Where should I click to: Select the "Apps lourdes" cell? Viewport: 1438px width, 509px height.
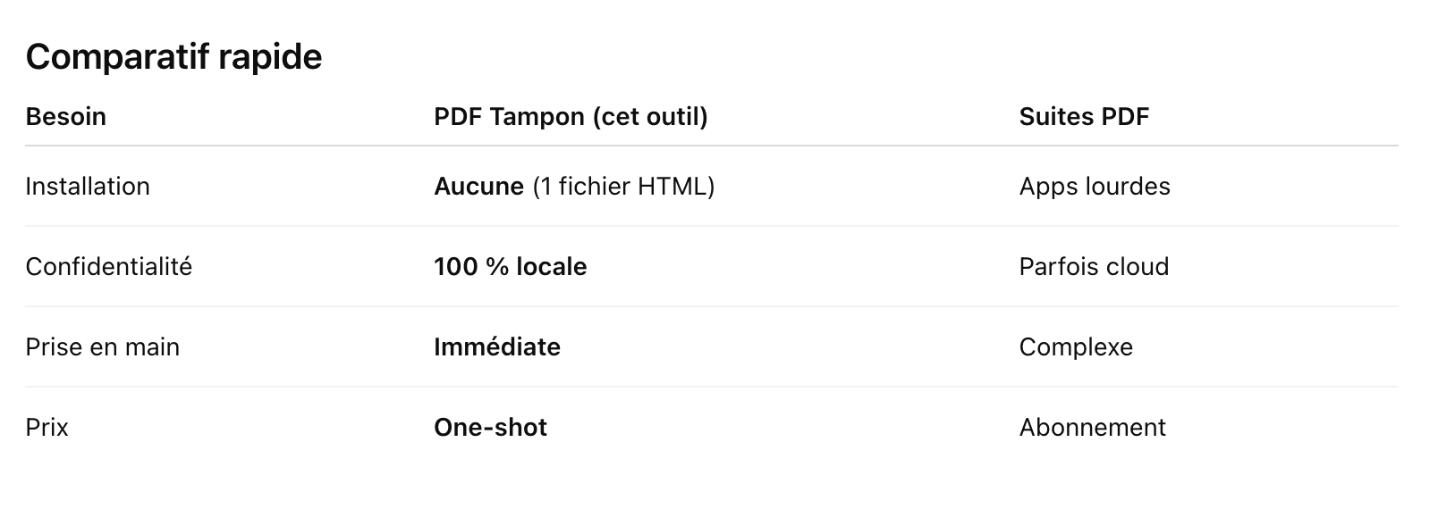(1095, 187)
